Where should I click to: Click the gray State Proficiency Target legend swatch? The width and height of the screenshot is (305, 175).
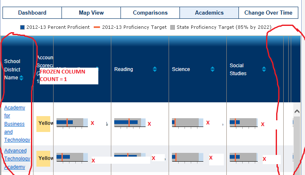172,27
